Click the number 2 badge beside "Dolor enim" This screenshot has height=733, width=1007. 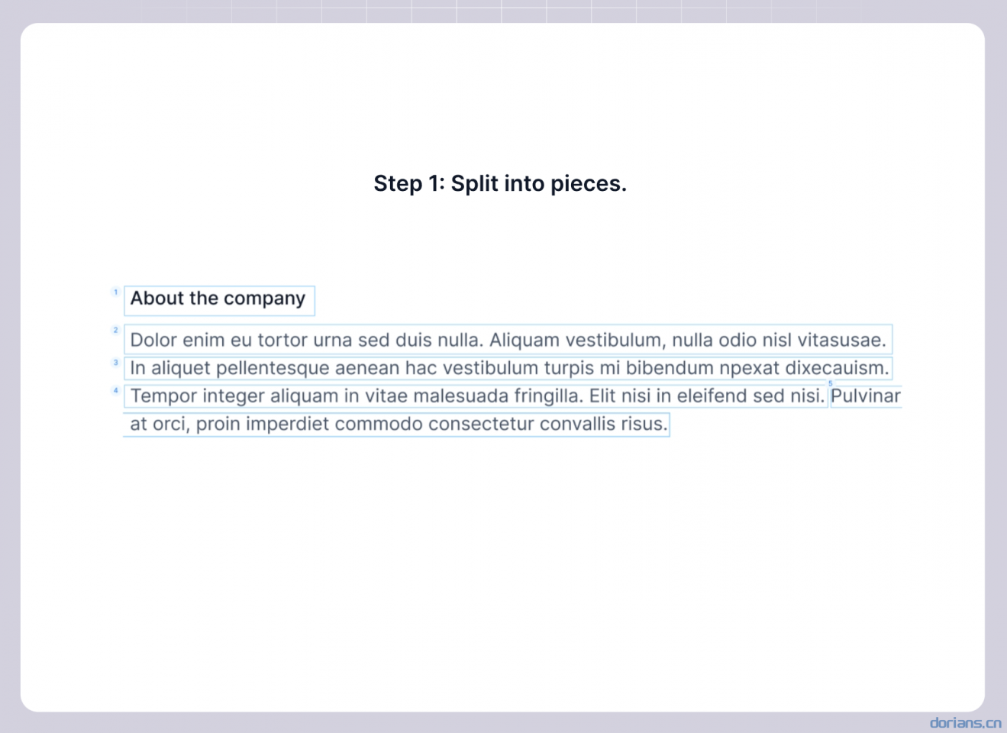click(116, 331)
